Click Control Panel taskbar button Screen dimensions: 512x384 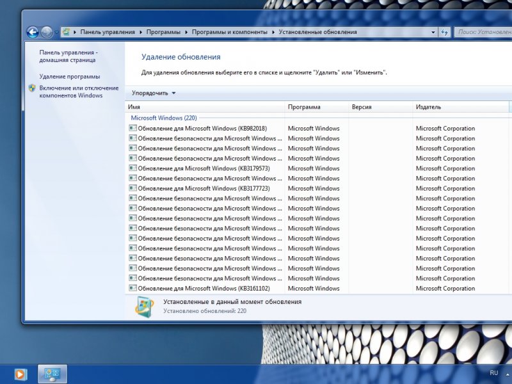click(x=52, y=374)
